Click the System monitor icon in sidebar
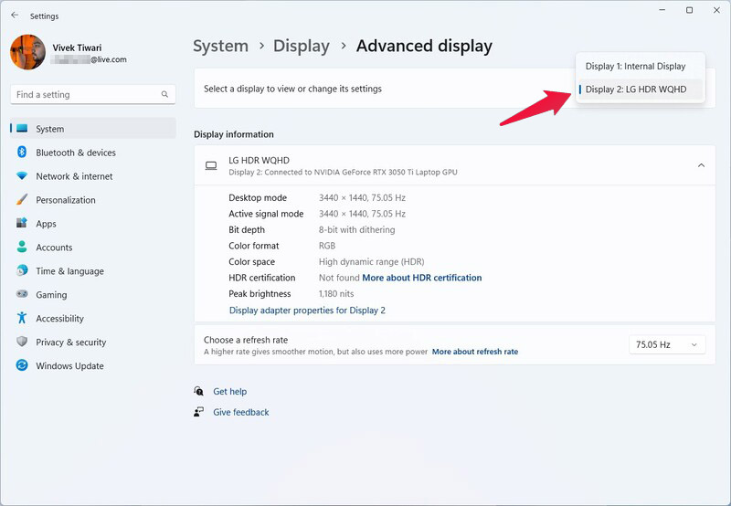Viewport: 731px width, 506px height. pyautogui.click(x=22, y=129)
